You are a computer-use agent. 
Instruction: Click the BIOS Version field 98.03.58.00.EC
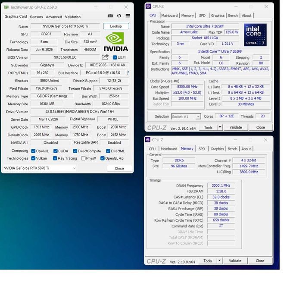pyautogui.click(x=65, y=57)
